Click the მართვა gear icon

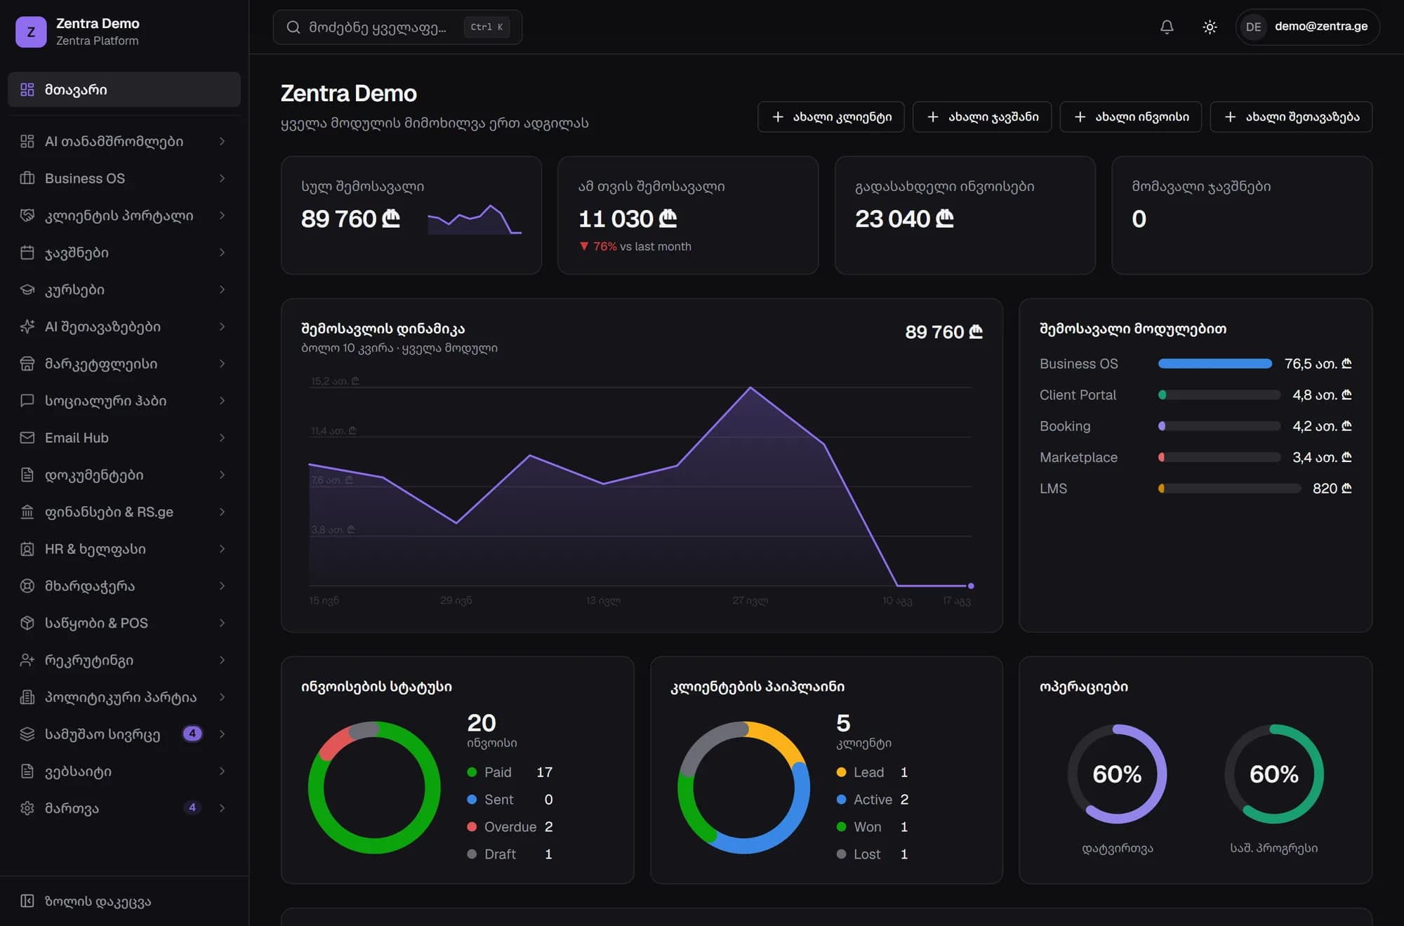point(27,808)
